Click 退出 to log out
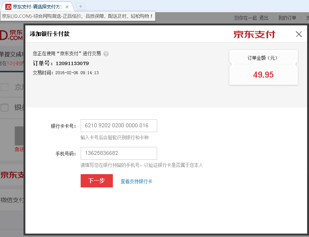 point(264,18)
